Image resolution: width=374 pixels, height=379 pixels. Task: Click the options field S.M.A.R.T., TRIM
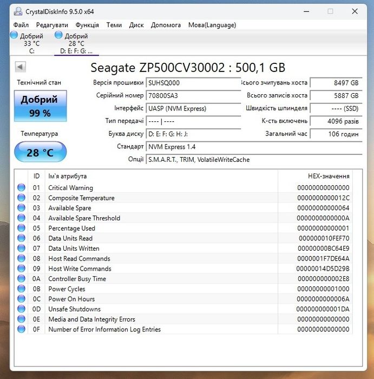(x=254, y=160)
